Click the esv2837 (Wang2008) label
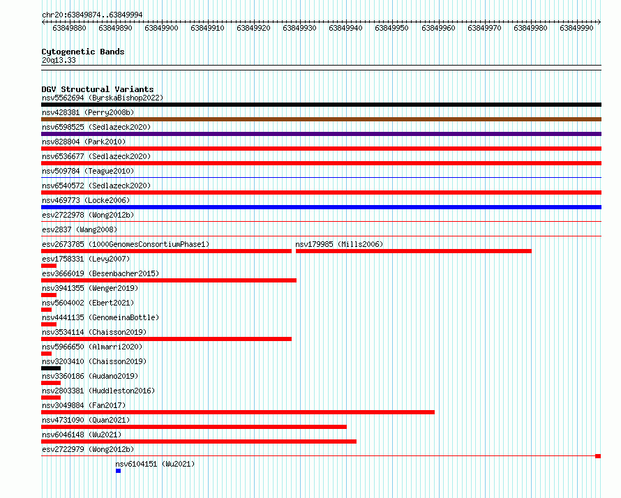This screenshot has height=498, width=621. coord(80,229)
